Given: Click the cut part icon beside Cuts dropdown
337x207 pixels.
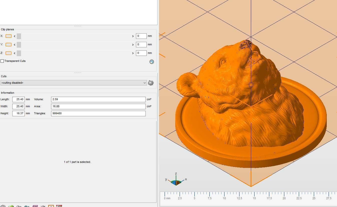Looking at the screenshot, I should point(151,83).
